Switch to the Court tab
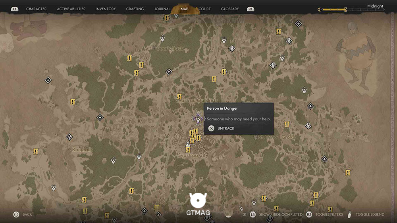The height and width of the screenshot is (223, 397). coord(204,9)
